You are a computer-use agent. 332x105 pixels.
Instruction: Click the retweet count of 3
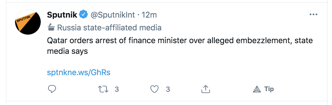(x=117, y=89)
